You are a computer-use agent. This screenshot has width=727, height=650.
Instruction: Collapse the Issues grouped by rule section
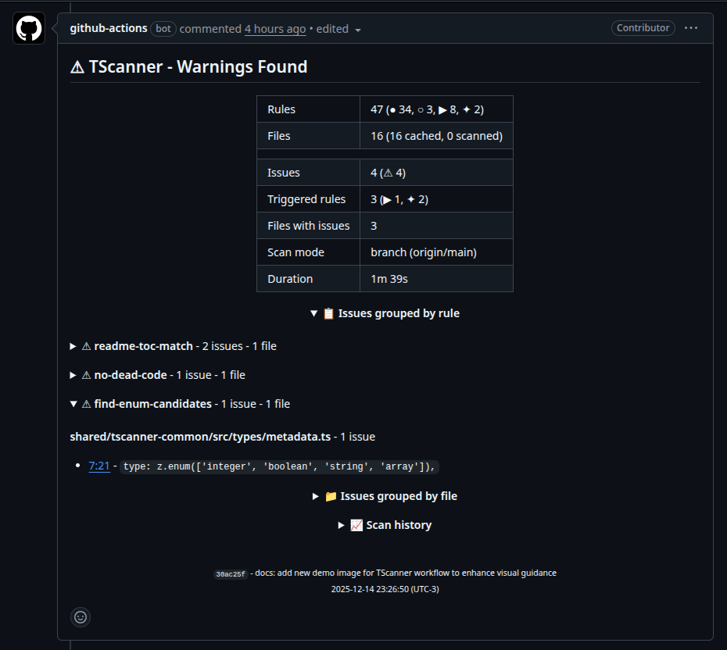coord(315,312)
